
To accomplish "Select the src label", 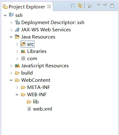I will coord(30,44).
